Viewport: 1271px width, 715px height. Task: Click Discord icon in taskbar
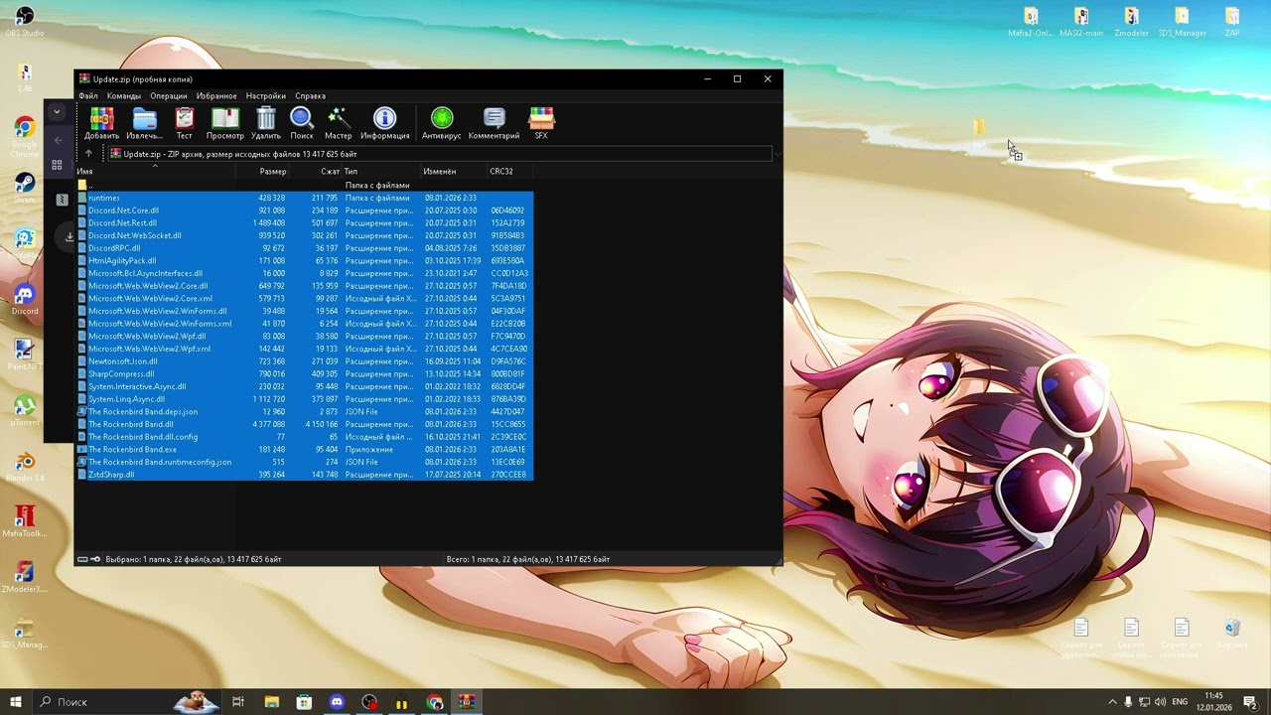pyautogui.click(x=337, y=702)
